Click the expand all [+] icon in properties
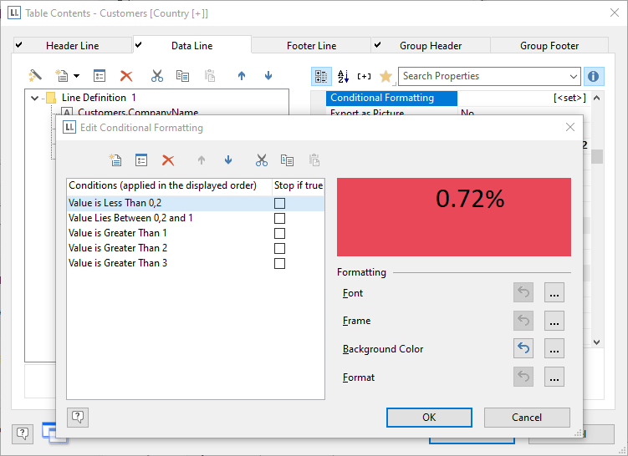 (364, 76)
